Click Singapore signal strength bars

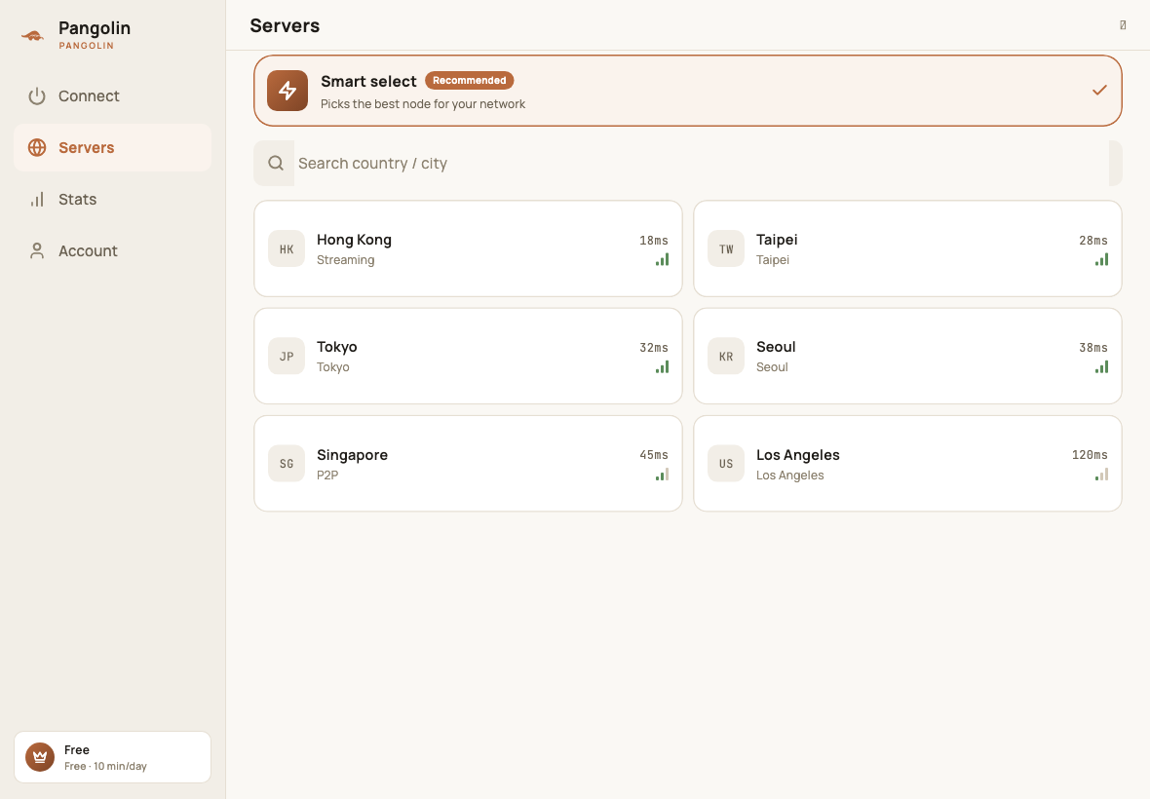663,475
